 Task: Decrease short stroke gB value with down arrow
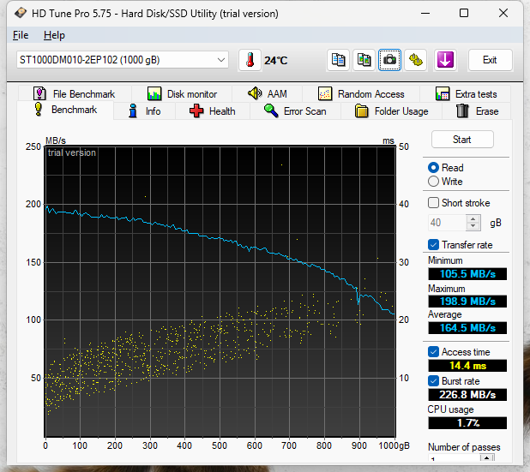coord(473,226)
